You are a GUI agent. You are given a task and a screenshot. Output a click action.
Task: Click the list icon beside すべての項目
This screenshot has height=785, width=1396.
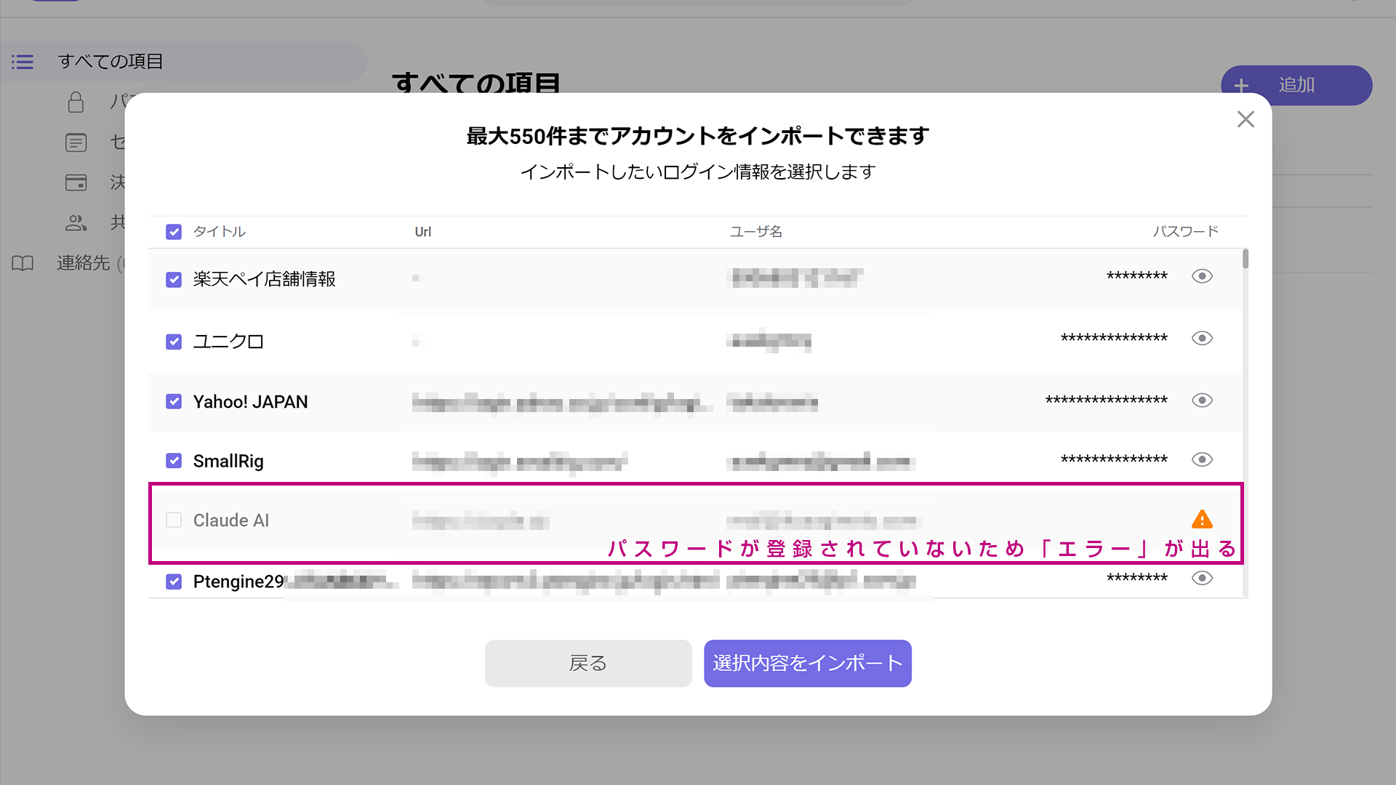(x=23, y=62)
